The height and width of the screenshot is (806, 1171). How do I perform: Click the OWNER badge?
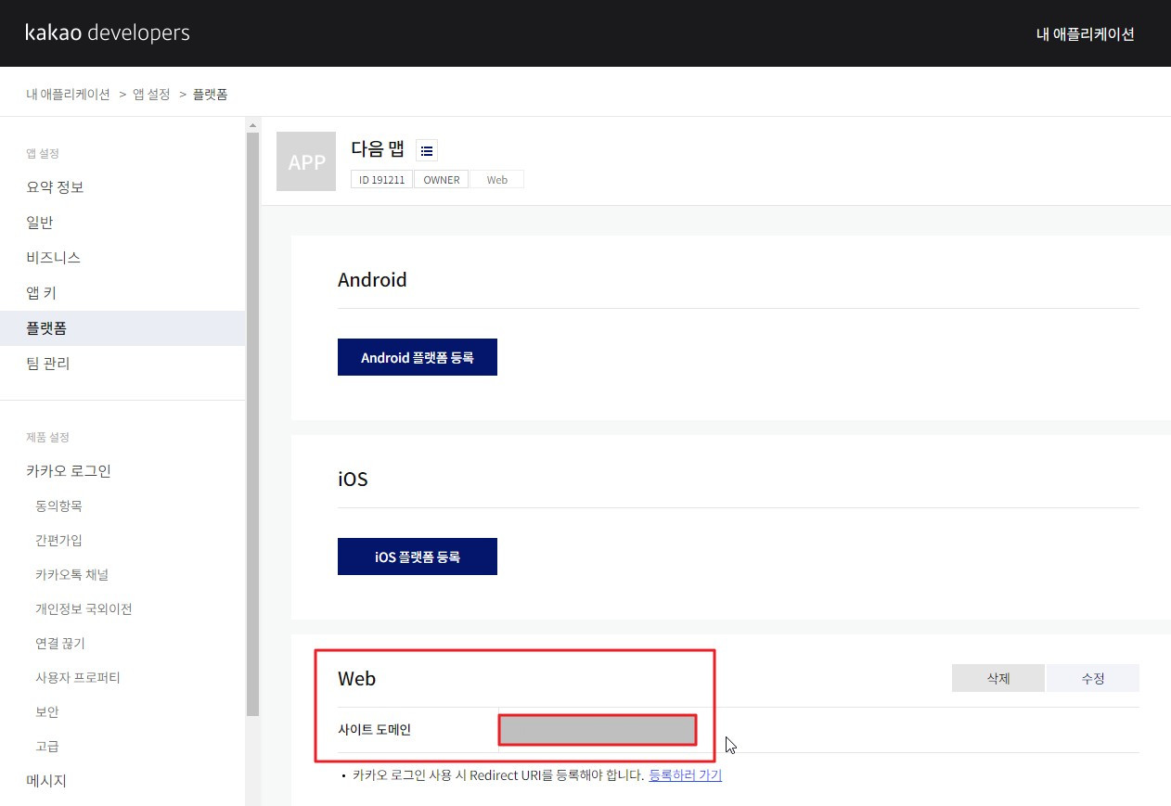(x=441, y=180)
